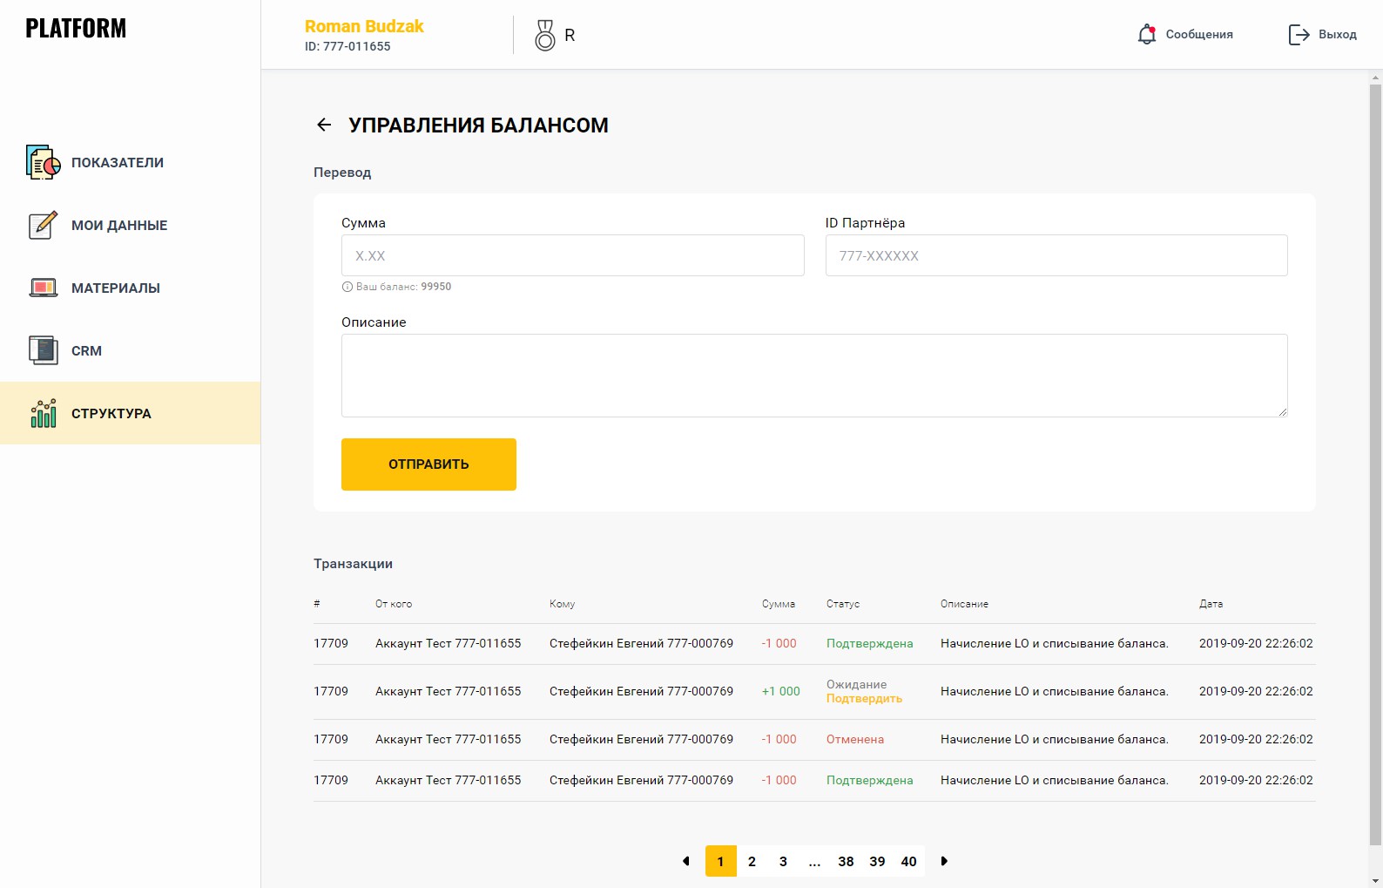Focus the Сумма input field
Viewport: 1383px width, 888px height.
pos(572,255)
